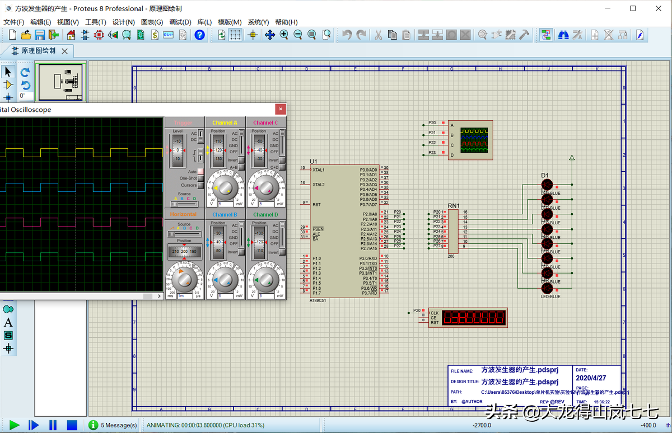Viewport: 672px width, 433px height.
Task: Click the binoculars search icon
Action: coord(563,35)
